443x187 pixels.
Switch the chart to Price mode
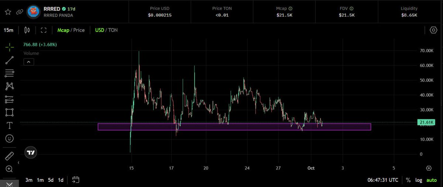(x=79, y=30)
